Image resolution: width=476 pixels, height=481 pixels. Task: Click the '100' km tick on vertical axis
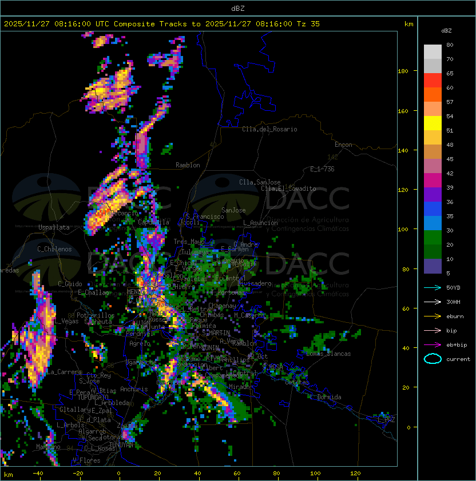pyautogui.click(x=403, y=230)
